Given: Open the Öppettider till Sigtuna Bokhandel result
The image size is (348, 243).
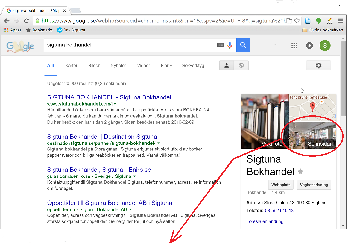Looking at the screenshot, I should pos(110,203).
